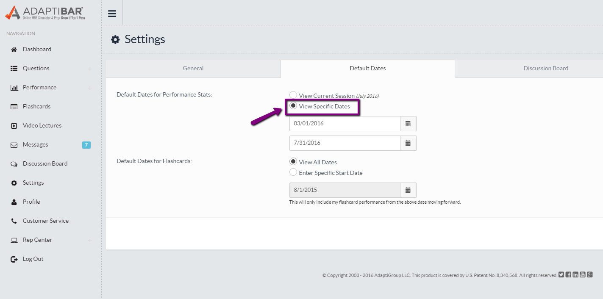Click the 03/01/2016 start date field

point(345,124)
